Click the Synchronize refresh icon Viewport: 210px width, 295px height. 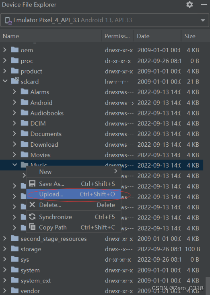click(x=32, y=217)
